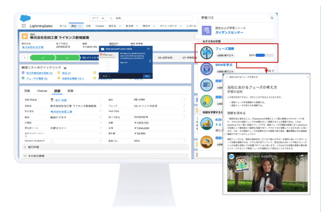
Task: Click in the 検索... search field
Action: click(152, 18)
